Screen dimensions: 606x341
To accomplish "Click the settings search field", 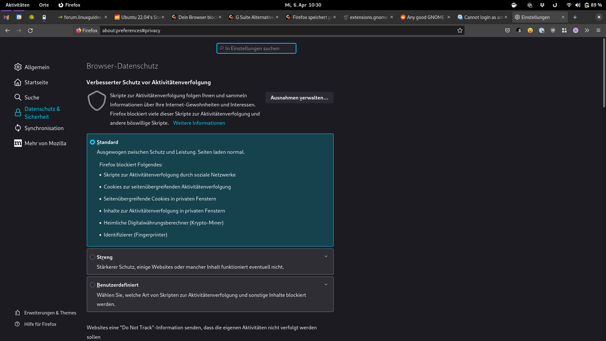I will pos(256,48).
